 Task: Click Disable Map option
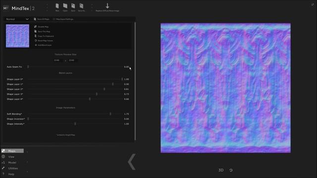42,27
